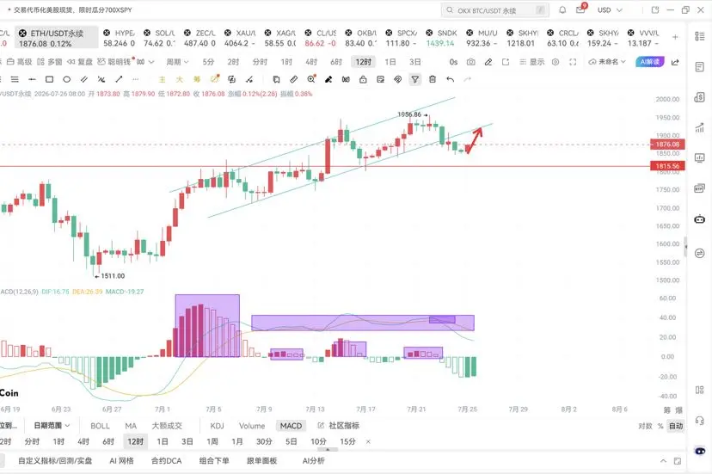
Task: Take chart screenshot with camera icon
Action: (x=471, y=62)
